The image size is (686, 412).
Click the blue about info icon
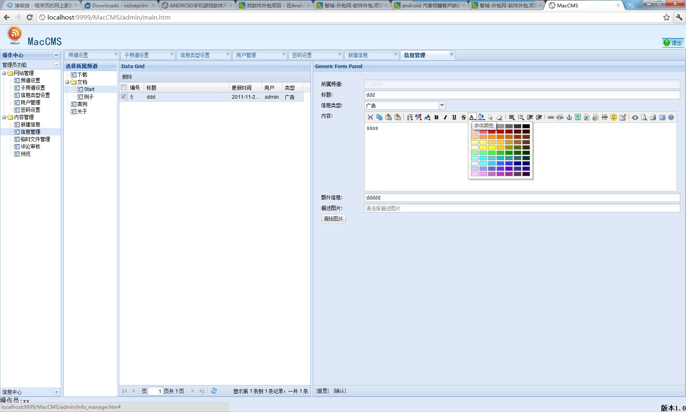coord(671,117)
